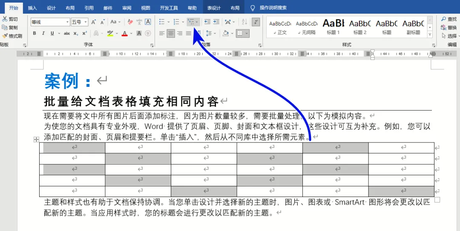Open the 表设计 (Table Design) tab

pos(214,8)
